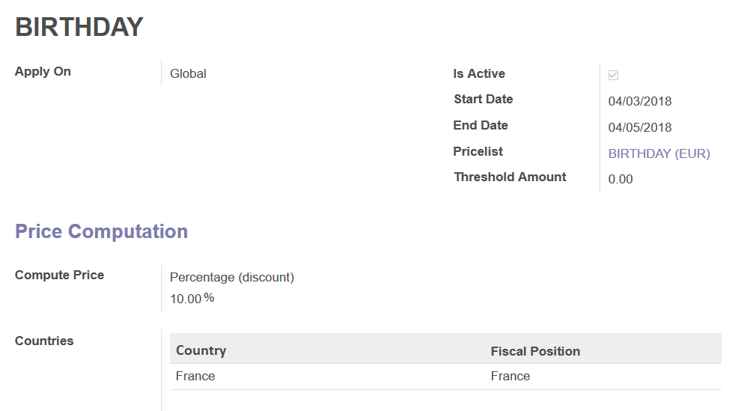Select the Threshold Amount value 0.00

click(x=620, y=179)
